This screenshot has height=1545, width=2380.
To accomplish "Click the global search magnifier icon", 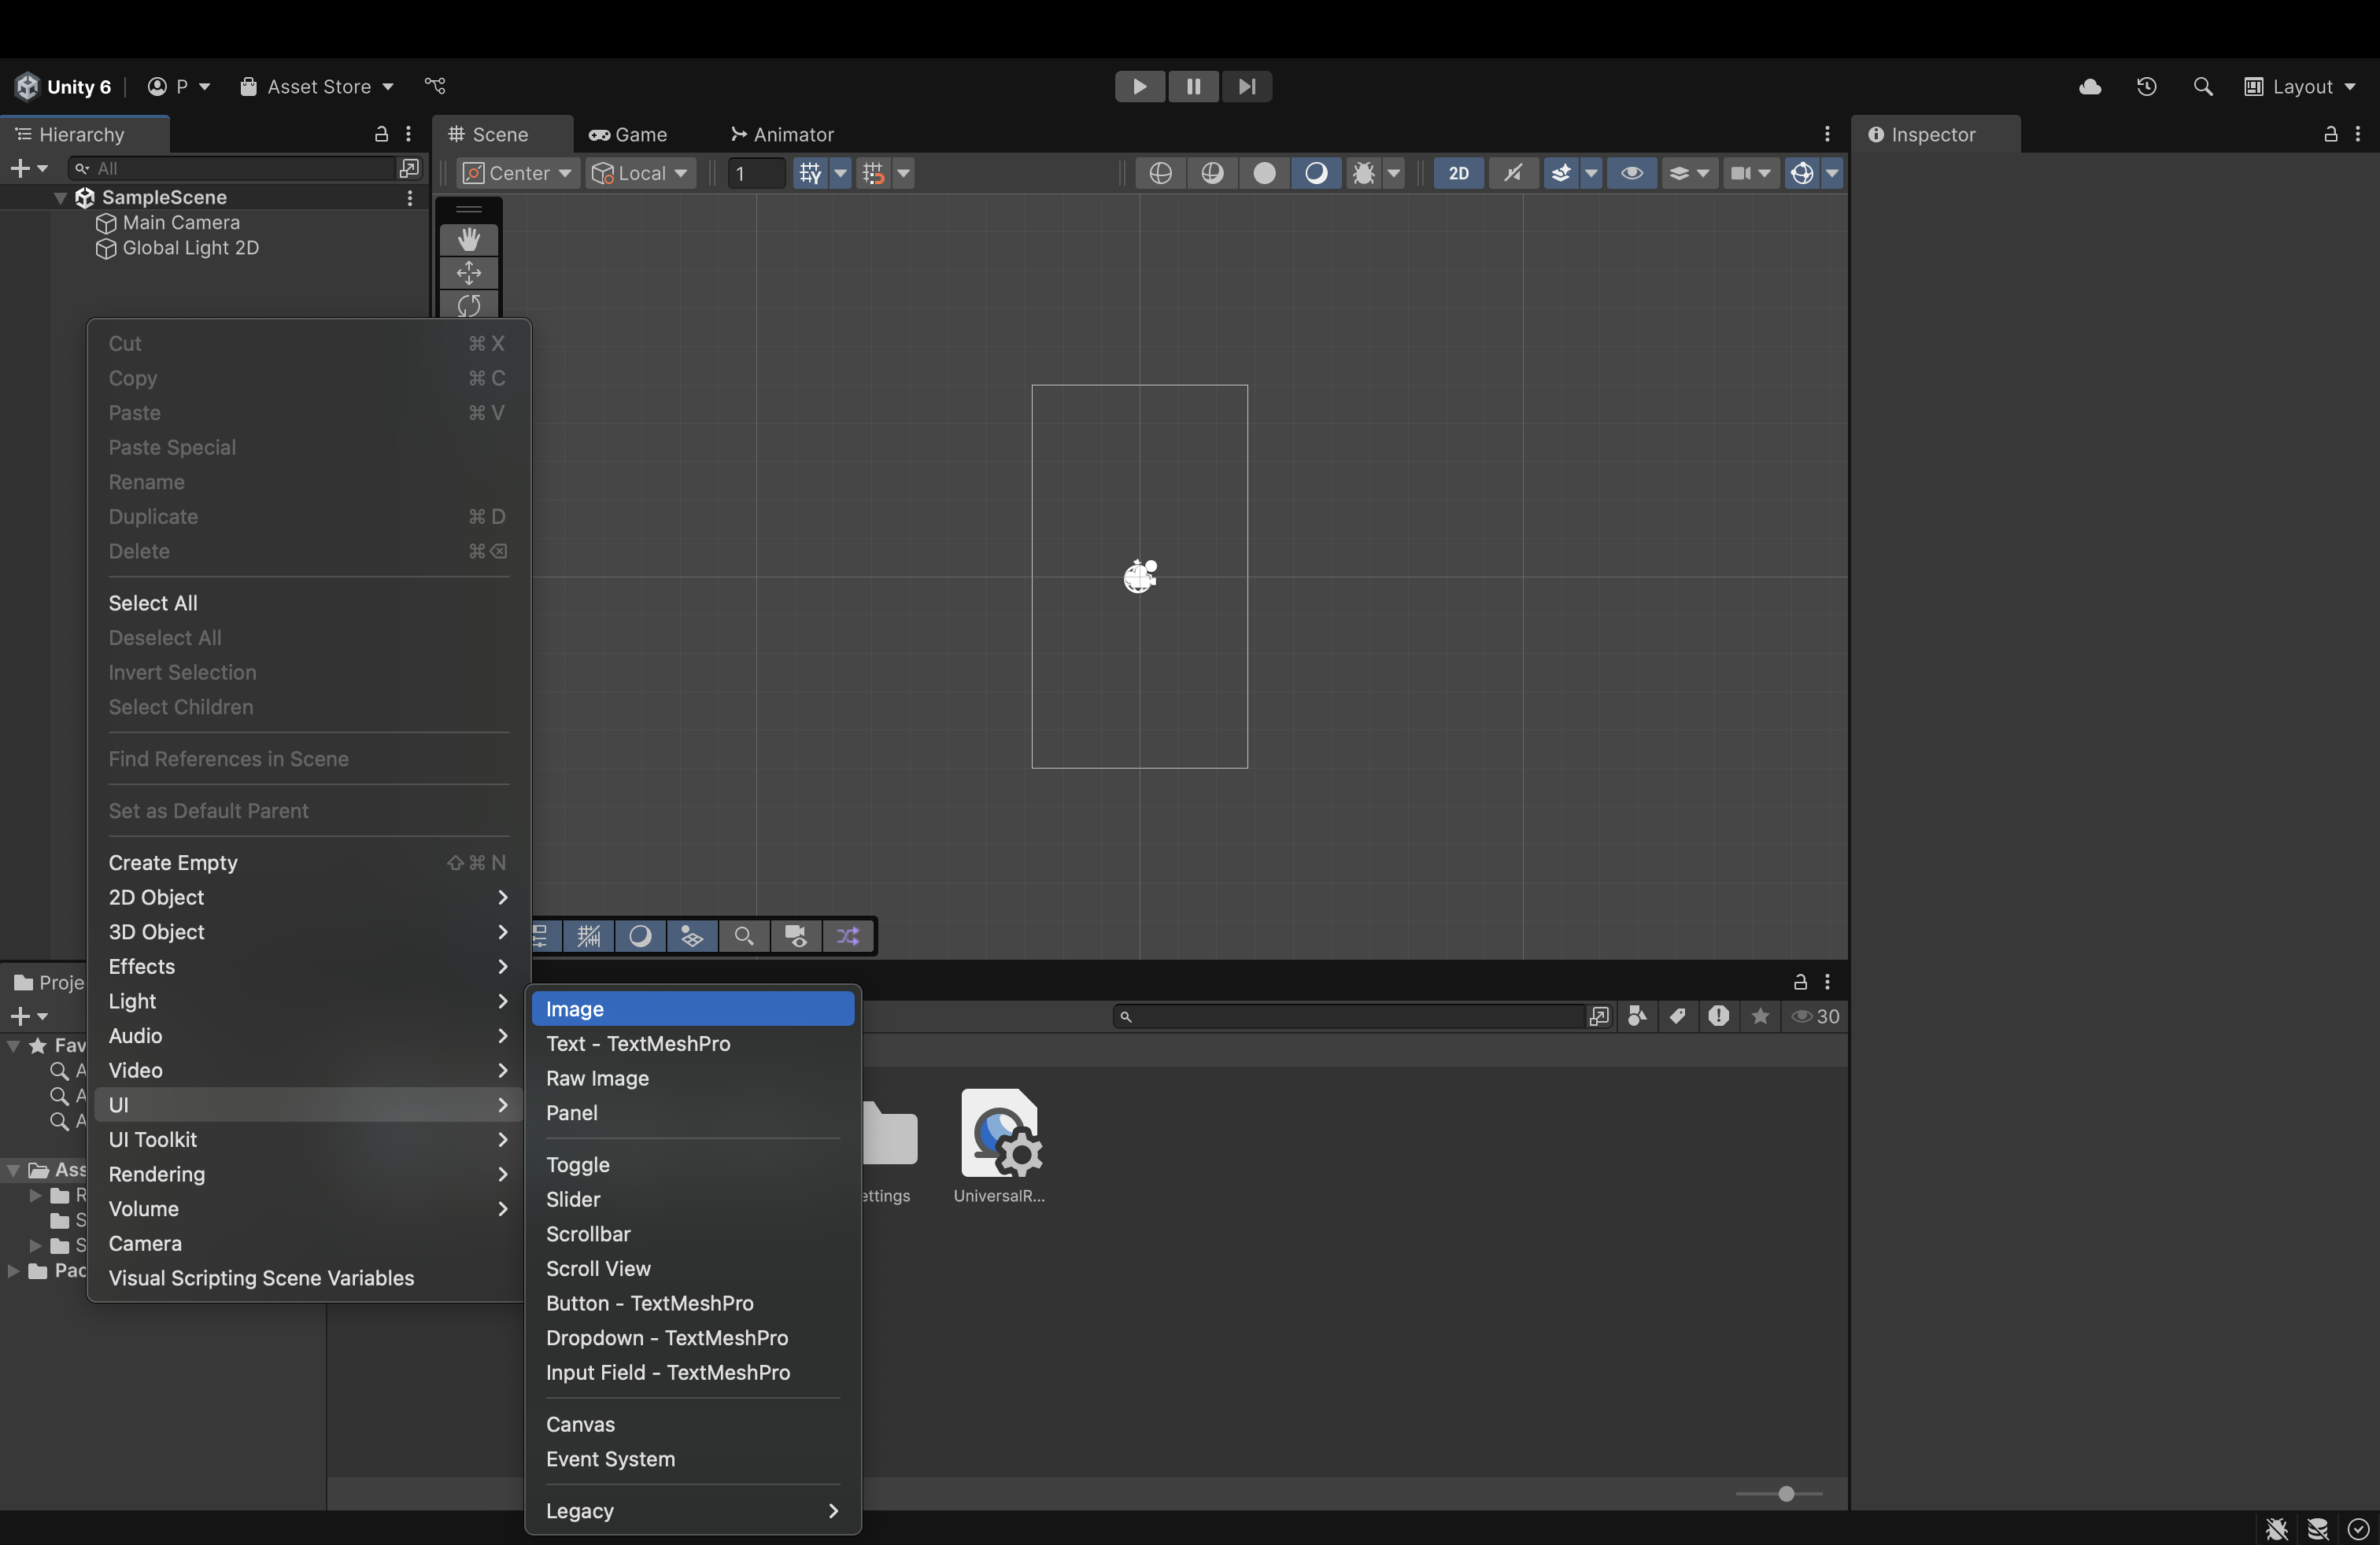I will (x=2202, y=87).
